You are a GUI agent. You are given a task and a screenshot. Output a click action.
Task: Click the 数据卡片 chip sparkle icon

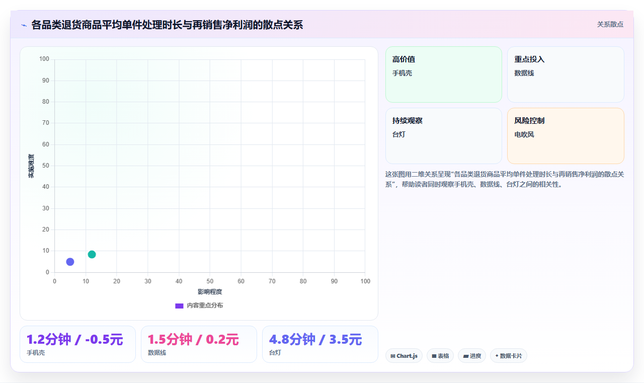(497, 356)
